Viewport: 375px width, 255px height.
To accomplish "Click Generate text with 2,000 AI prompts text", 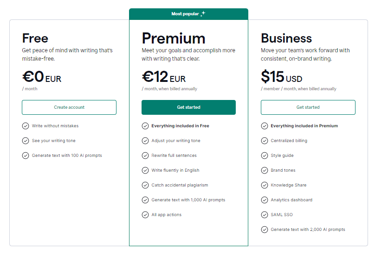I will pyautogui.click(x=308, y=230).
